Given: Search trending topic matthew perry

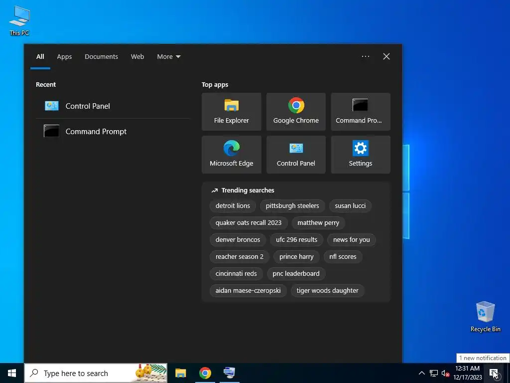Looking at the screenshot, I should (318, 223).
